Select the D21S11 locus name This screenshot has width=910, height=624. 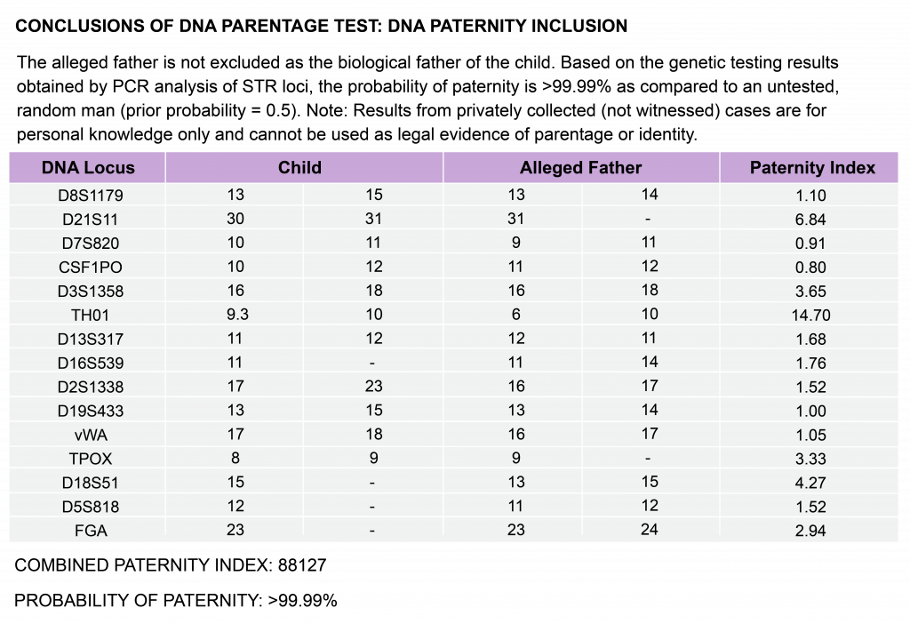coord(91,220)
